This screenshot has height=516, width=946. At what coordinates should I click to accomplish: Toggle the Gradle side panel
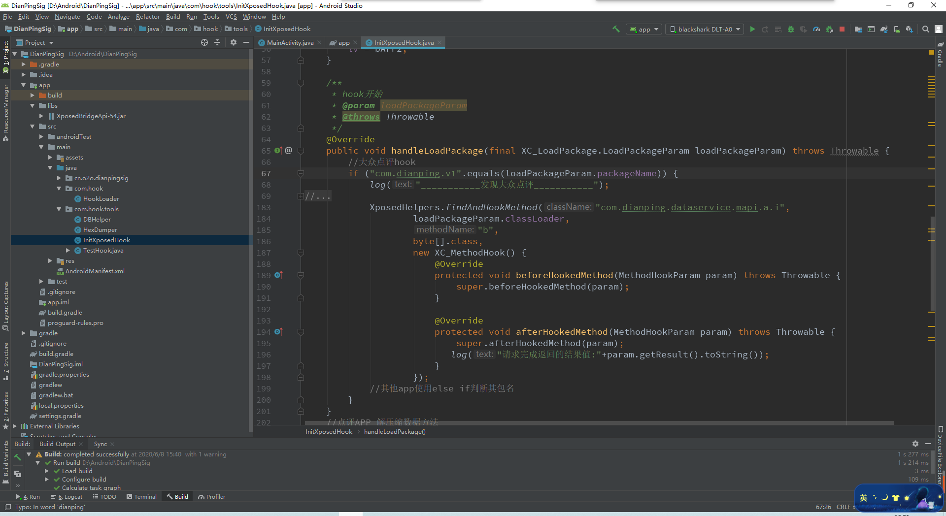[x=940, y=55]
